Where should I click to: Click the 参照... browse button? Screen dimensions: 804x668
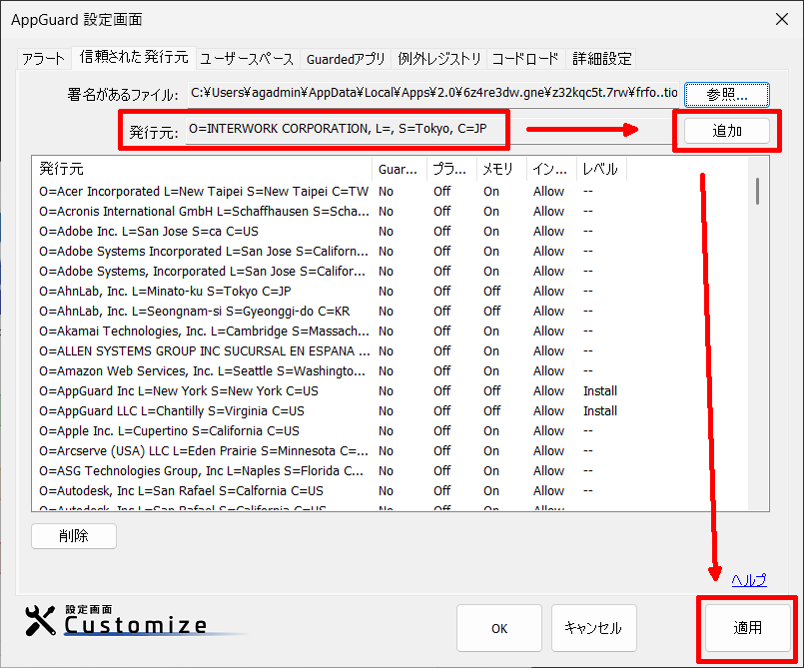pos(726,94)
